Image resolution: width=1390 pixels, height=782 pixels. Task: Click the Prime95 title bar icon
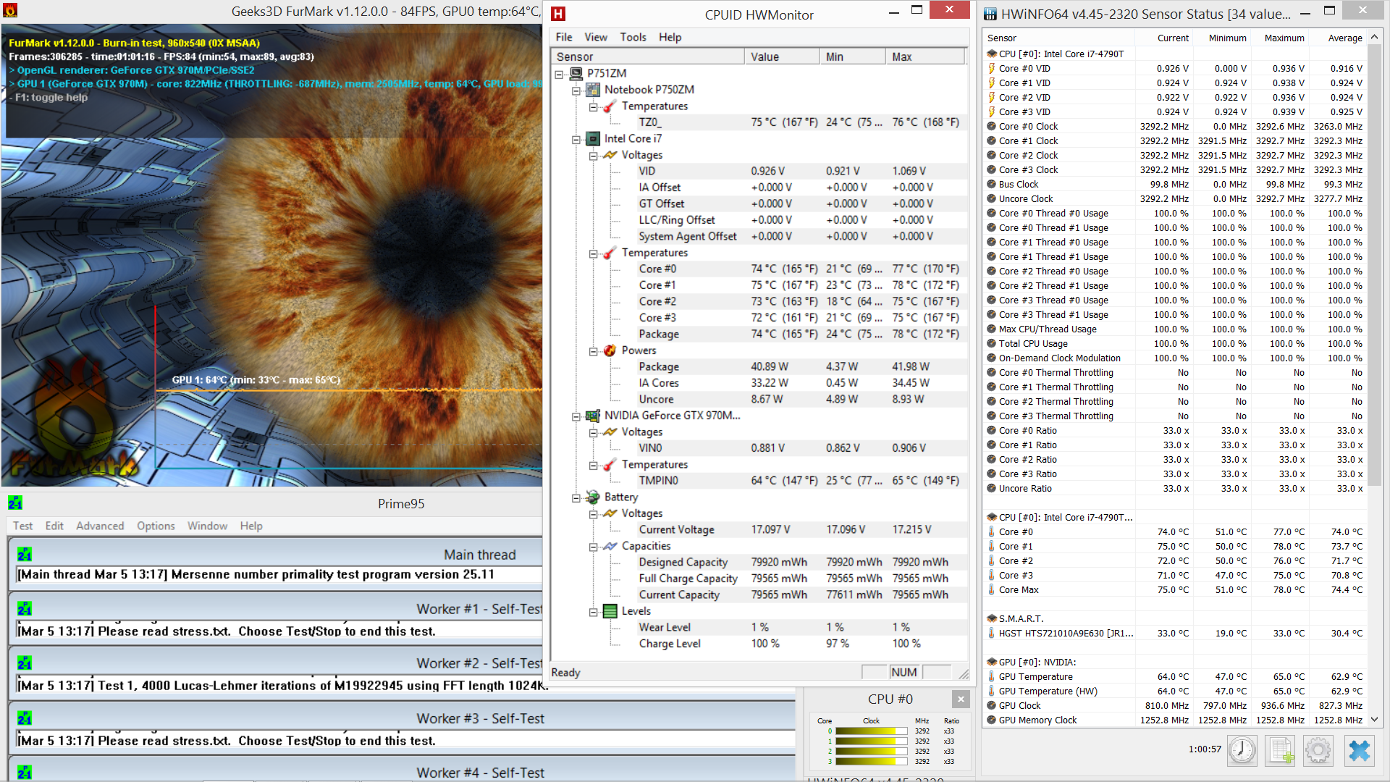pos(15,503)
